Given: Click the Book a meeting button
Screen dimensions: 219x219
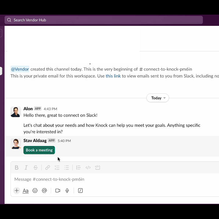Looking at the screenshot, I should (39, 150).
